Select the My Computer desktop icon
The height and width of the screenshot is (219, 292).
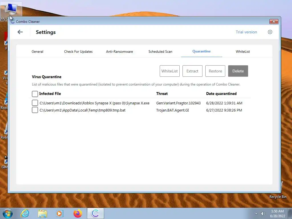click(x=11, y=11)
